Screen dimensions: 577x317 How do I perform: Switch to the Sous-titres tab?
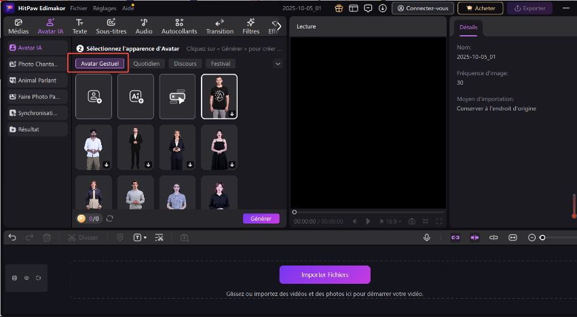click(111, 27)
